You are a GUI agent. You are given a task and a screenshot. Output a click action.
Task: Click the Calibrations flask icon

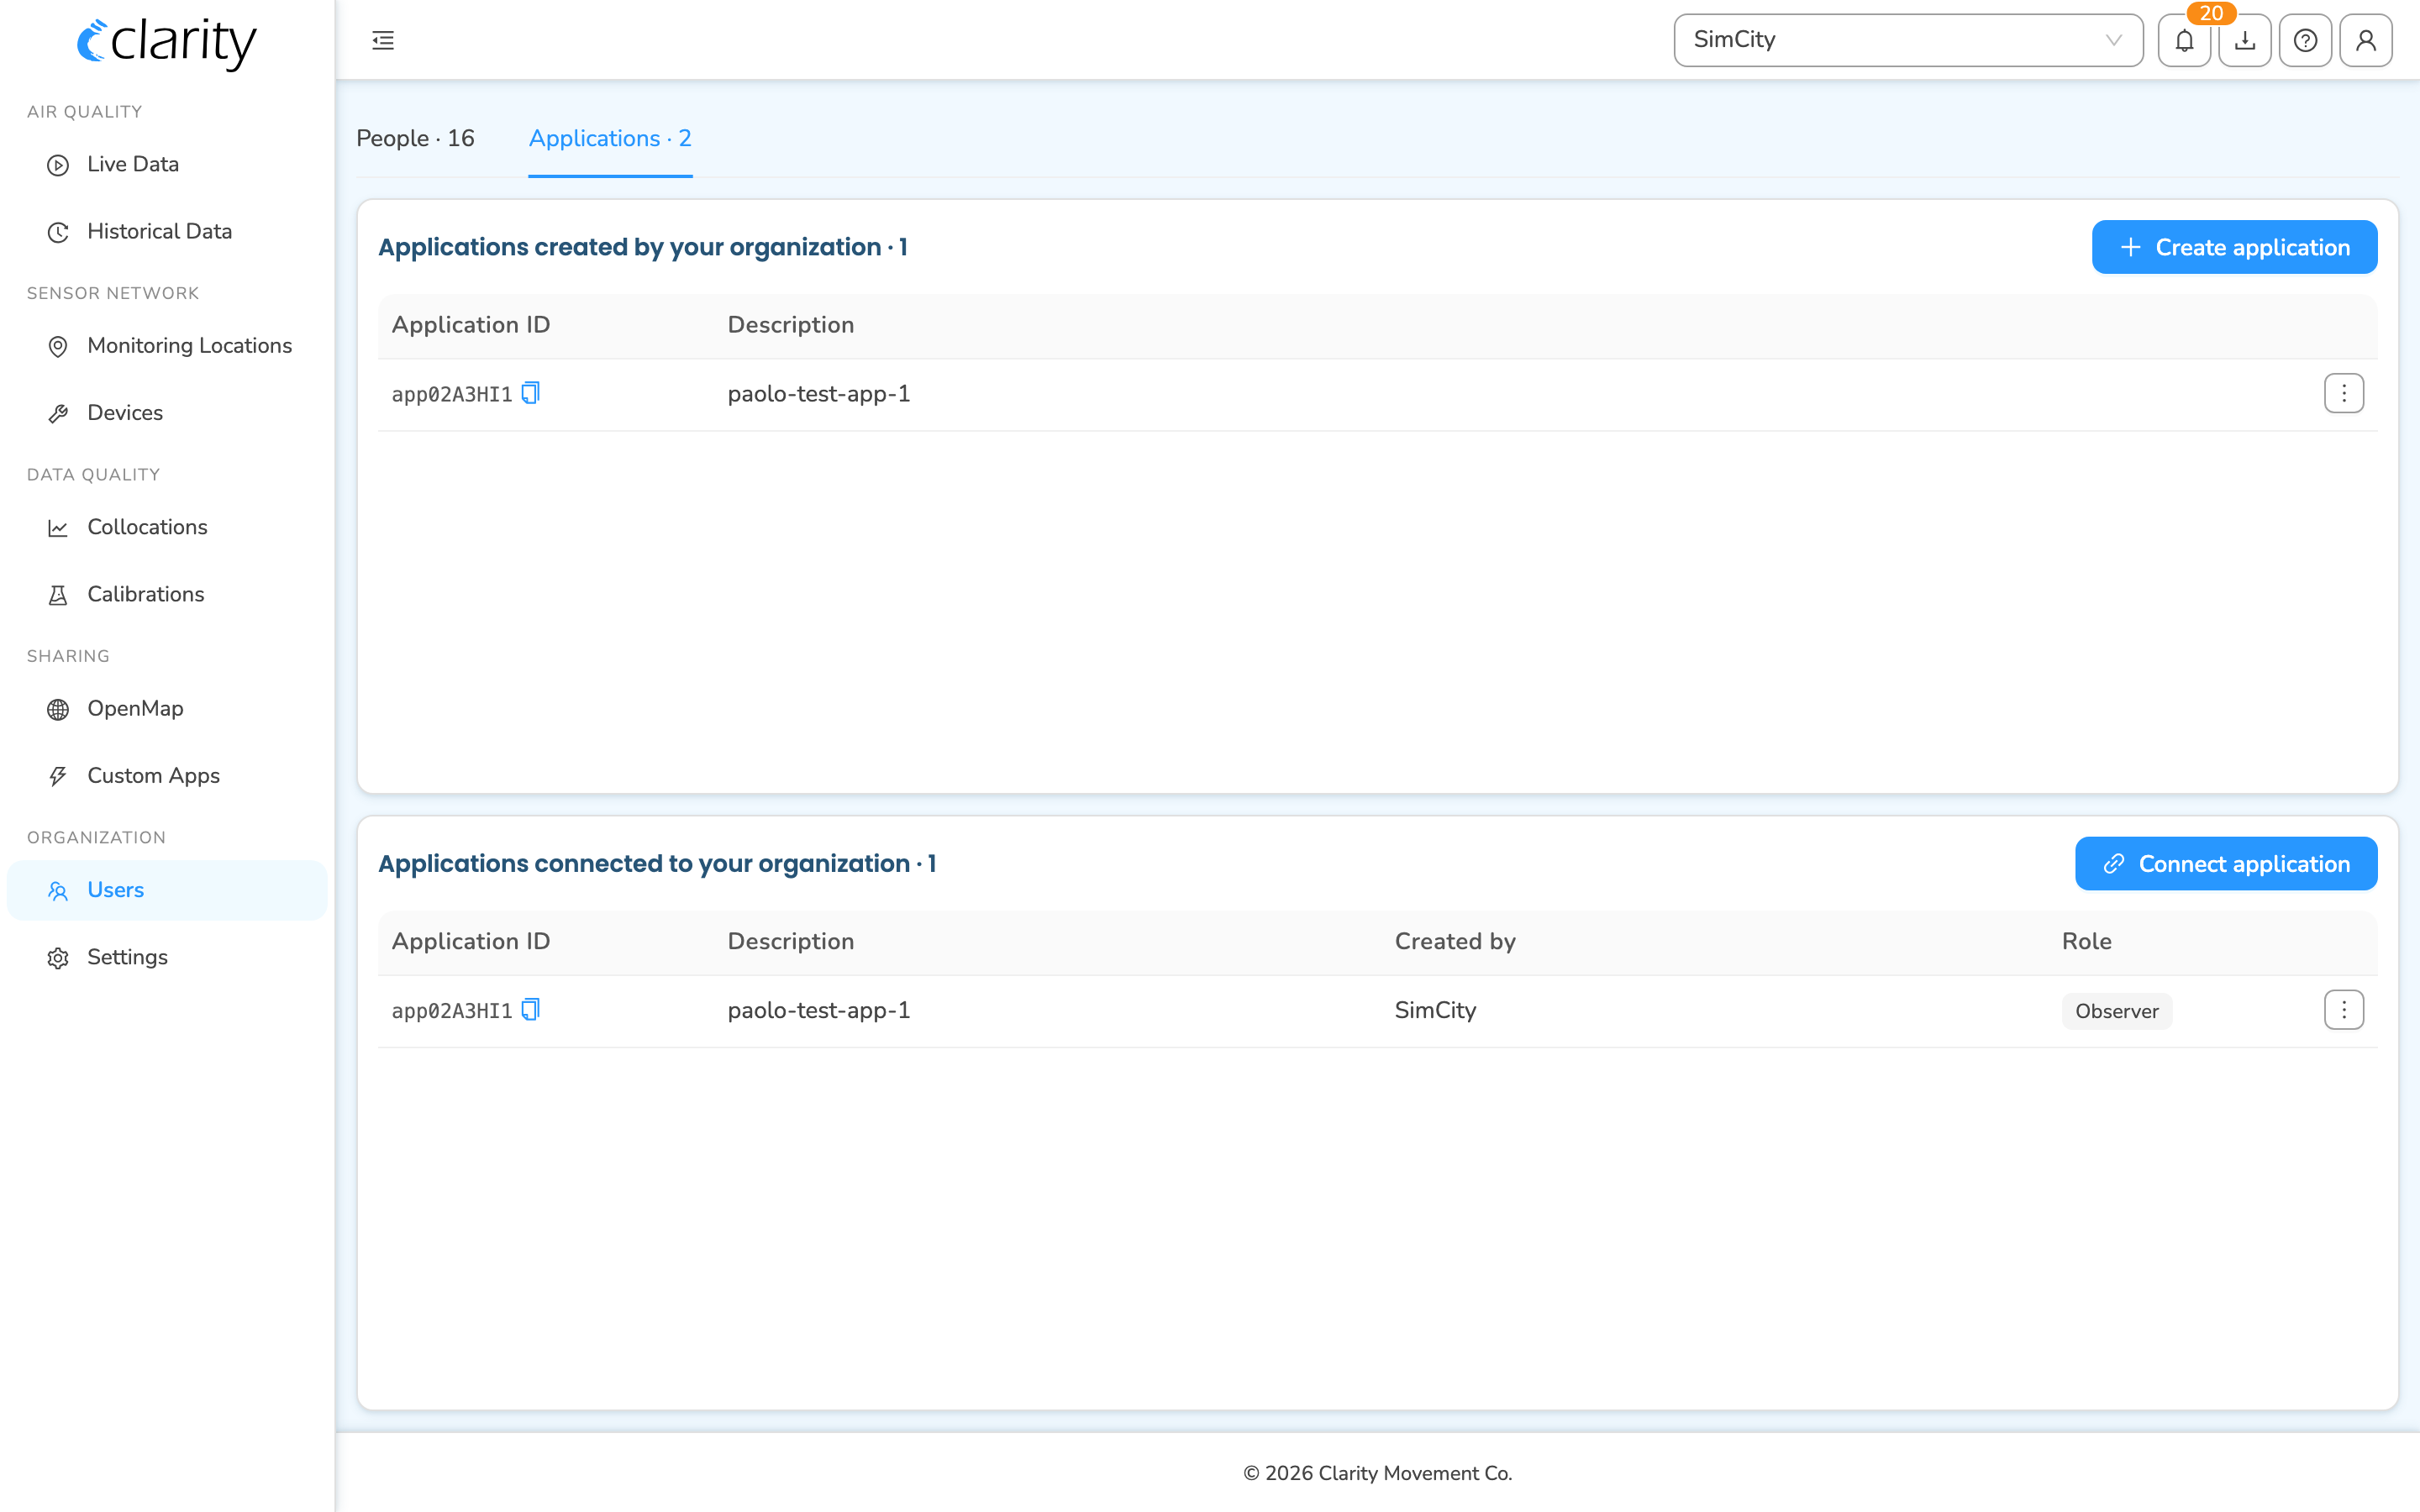pyautogui.click(x=58, y=595)
